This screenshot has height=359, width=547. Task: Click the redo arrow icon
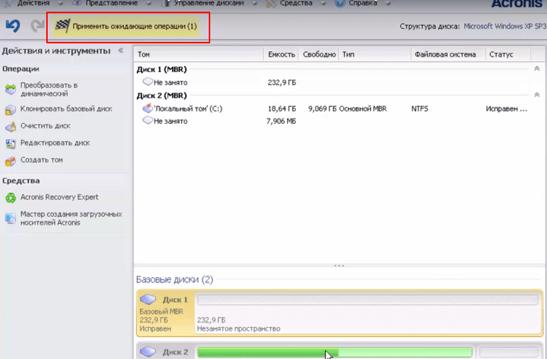36,26
